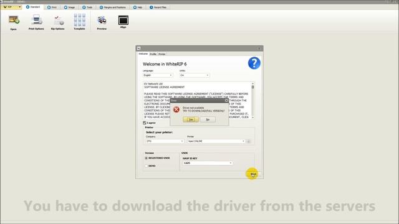The width and height of the screenshot is (399, 224).
Task: Click the 'Welcome in WhiteRIP 6' heading
Action: pos(165,64)
